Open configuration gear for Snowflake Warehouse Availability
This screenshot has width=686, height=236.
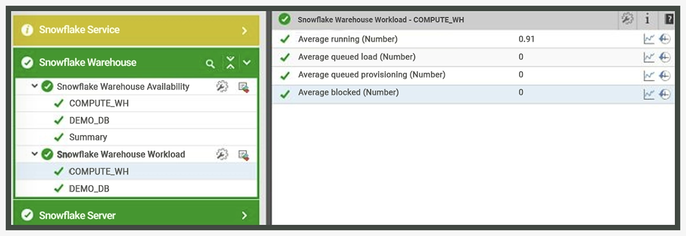coord(222,87)
